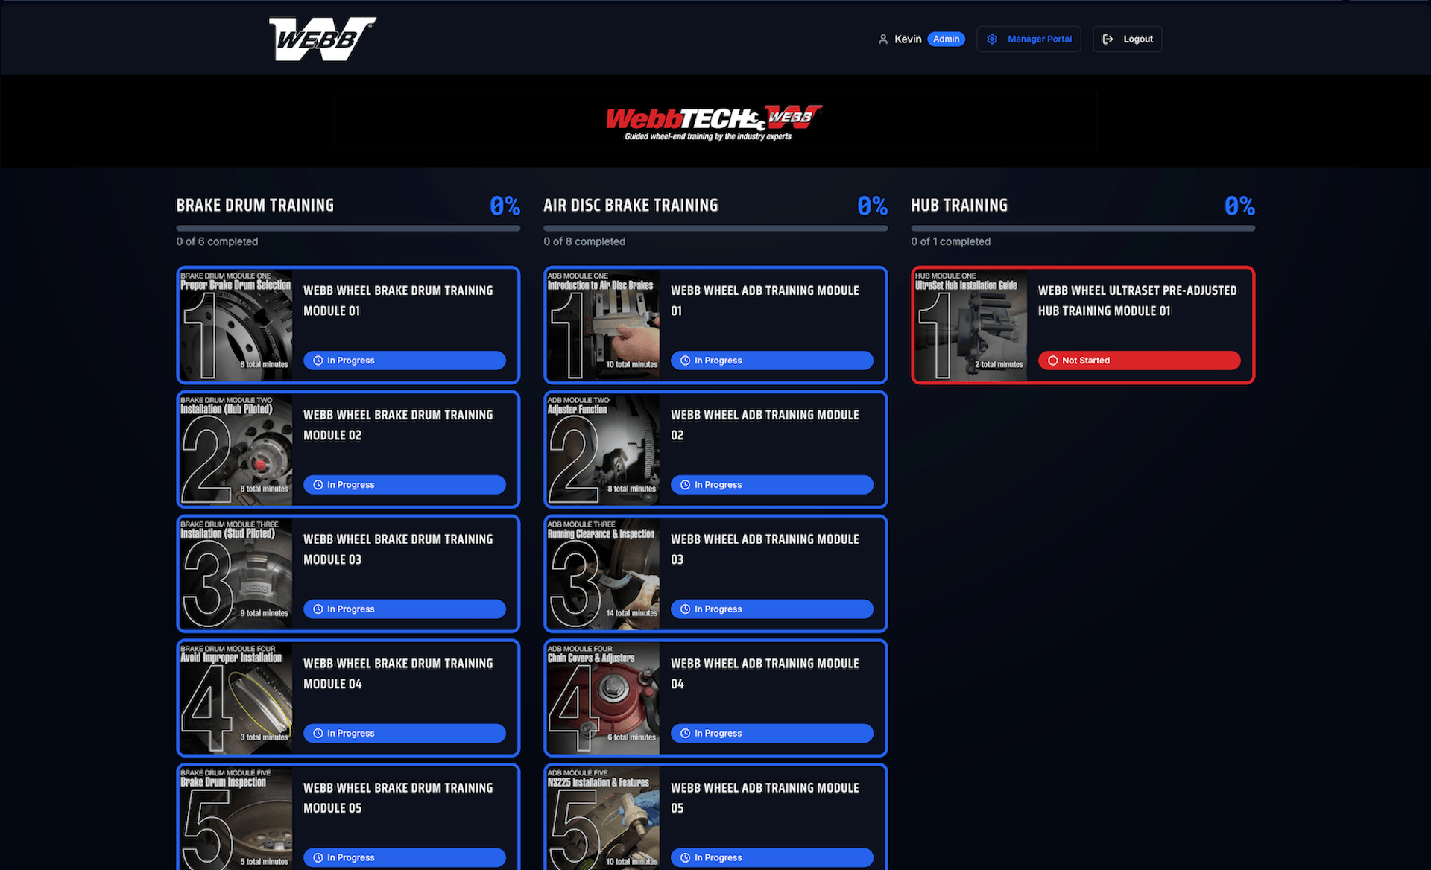Open UltraSet Hub Installation Guide thumbnail
Image resolution: width=1431 pixels, height=870 pixels.
pos(970,326)
